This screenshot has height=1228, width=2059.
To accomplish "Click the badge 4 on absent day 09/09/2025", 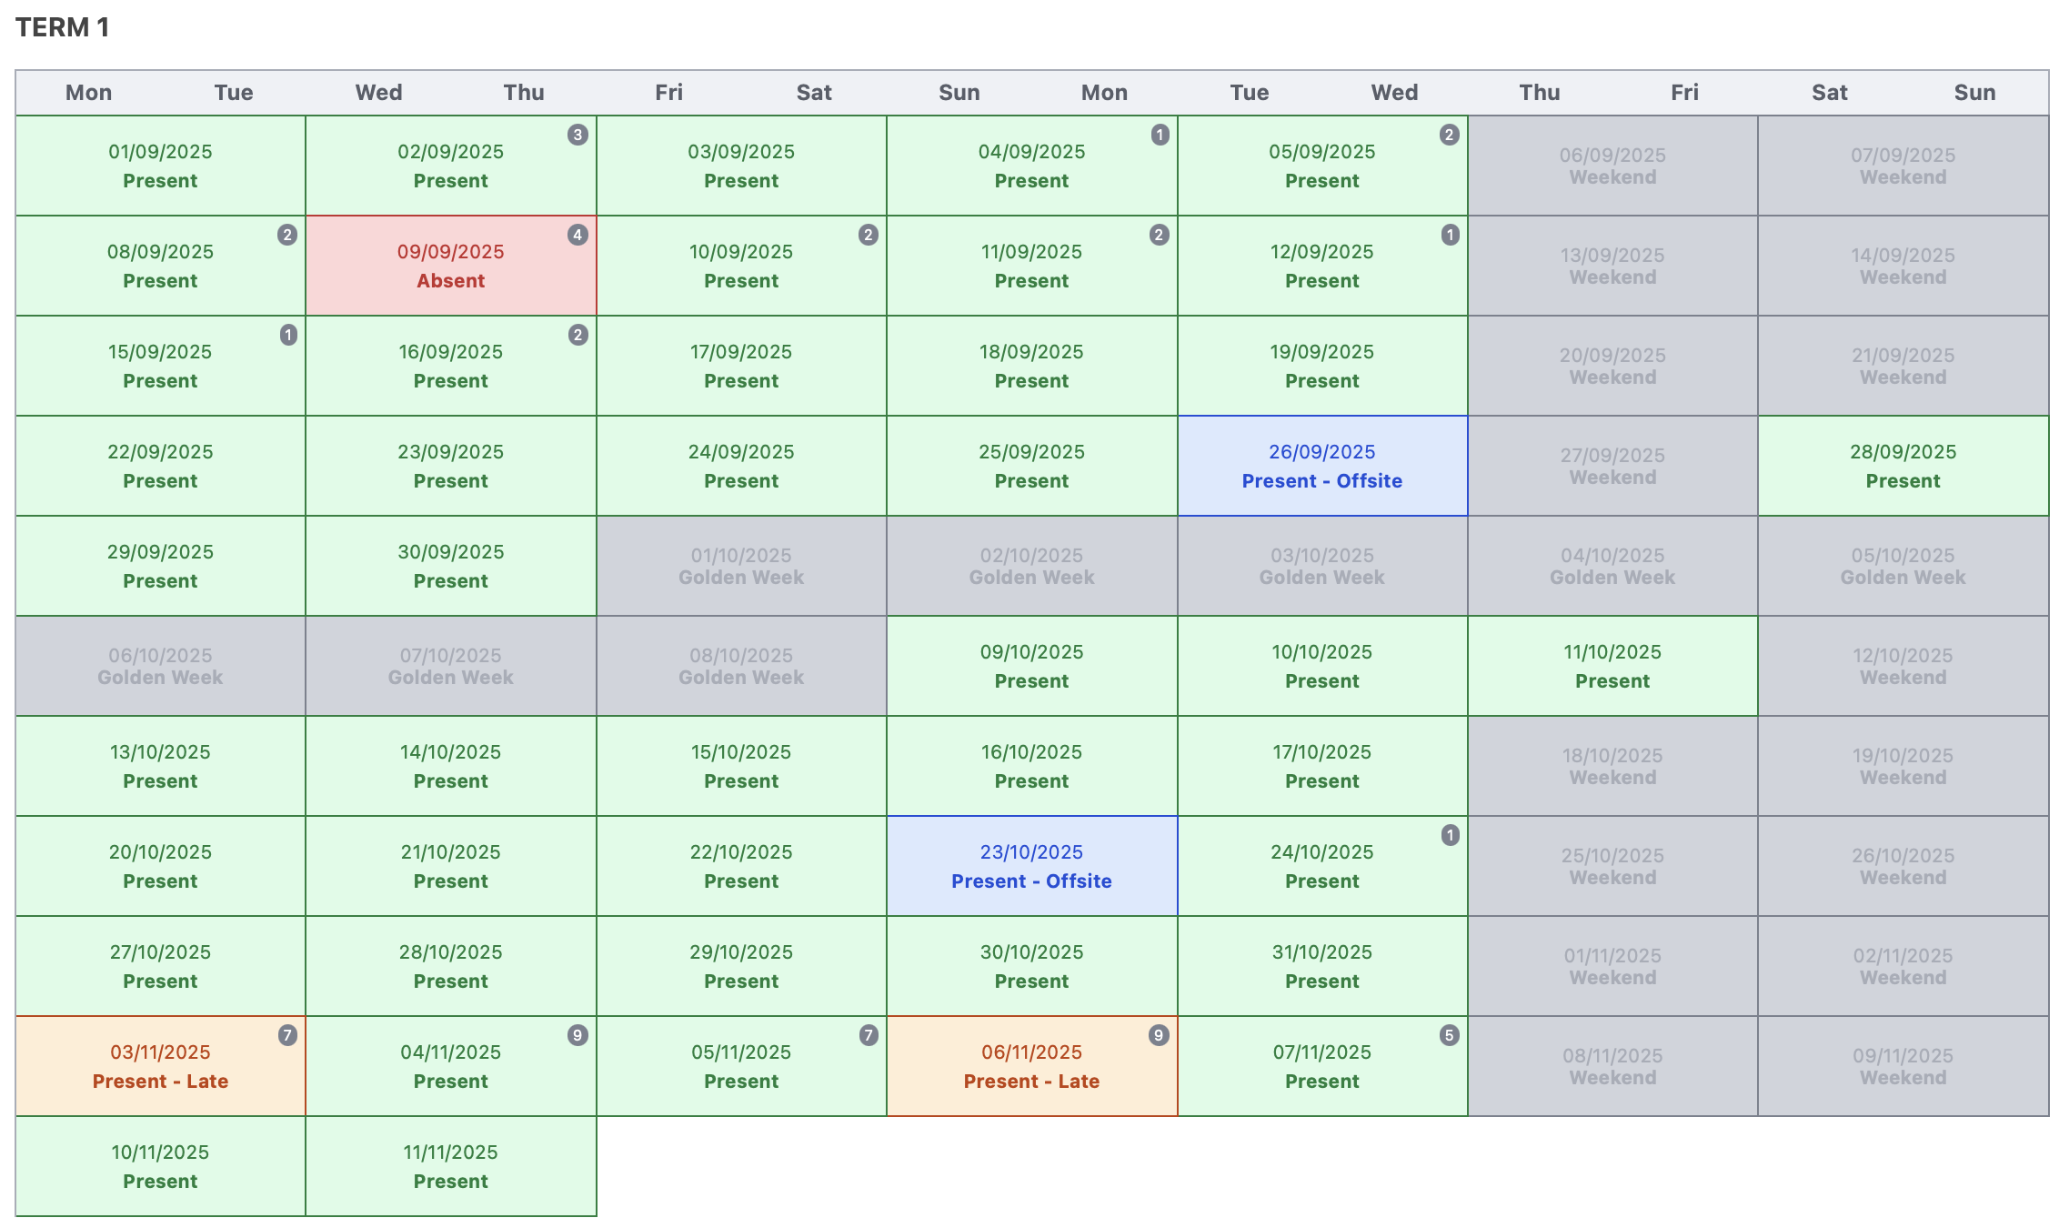I will coord(578,236).
